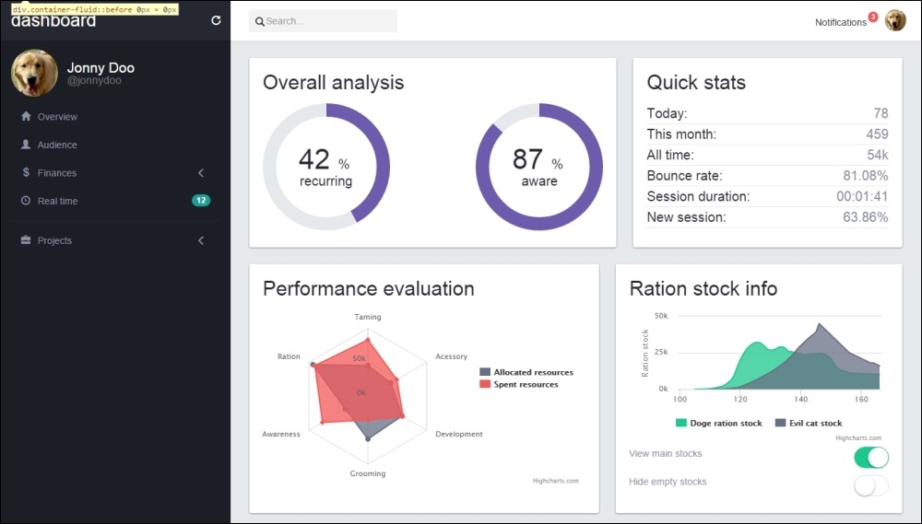This screenshot has width=922, height=524.
Task: Click the briefcase Projects icon
Action: click(x=26, y=240)
